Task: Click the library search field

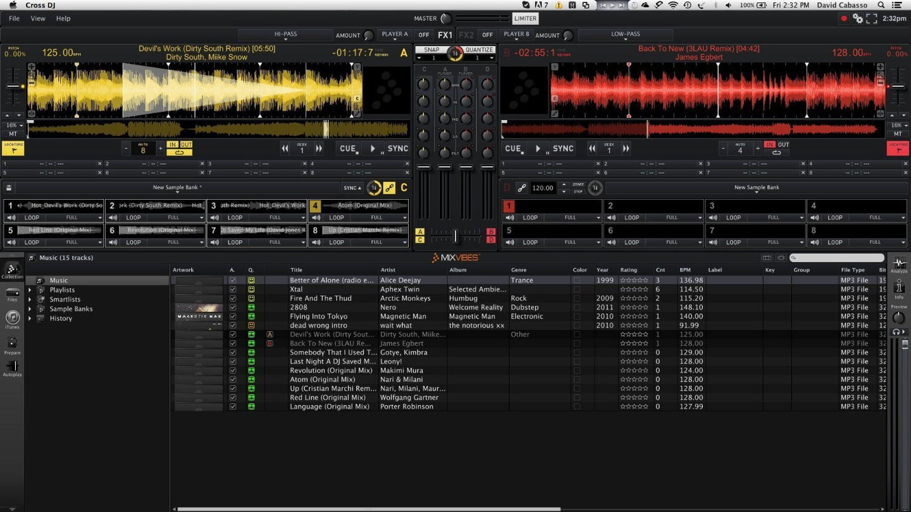Action: pyautogui.click(x=837, y=258)
